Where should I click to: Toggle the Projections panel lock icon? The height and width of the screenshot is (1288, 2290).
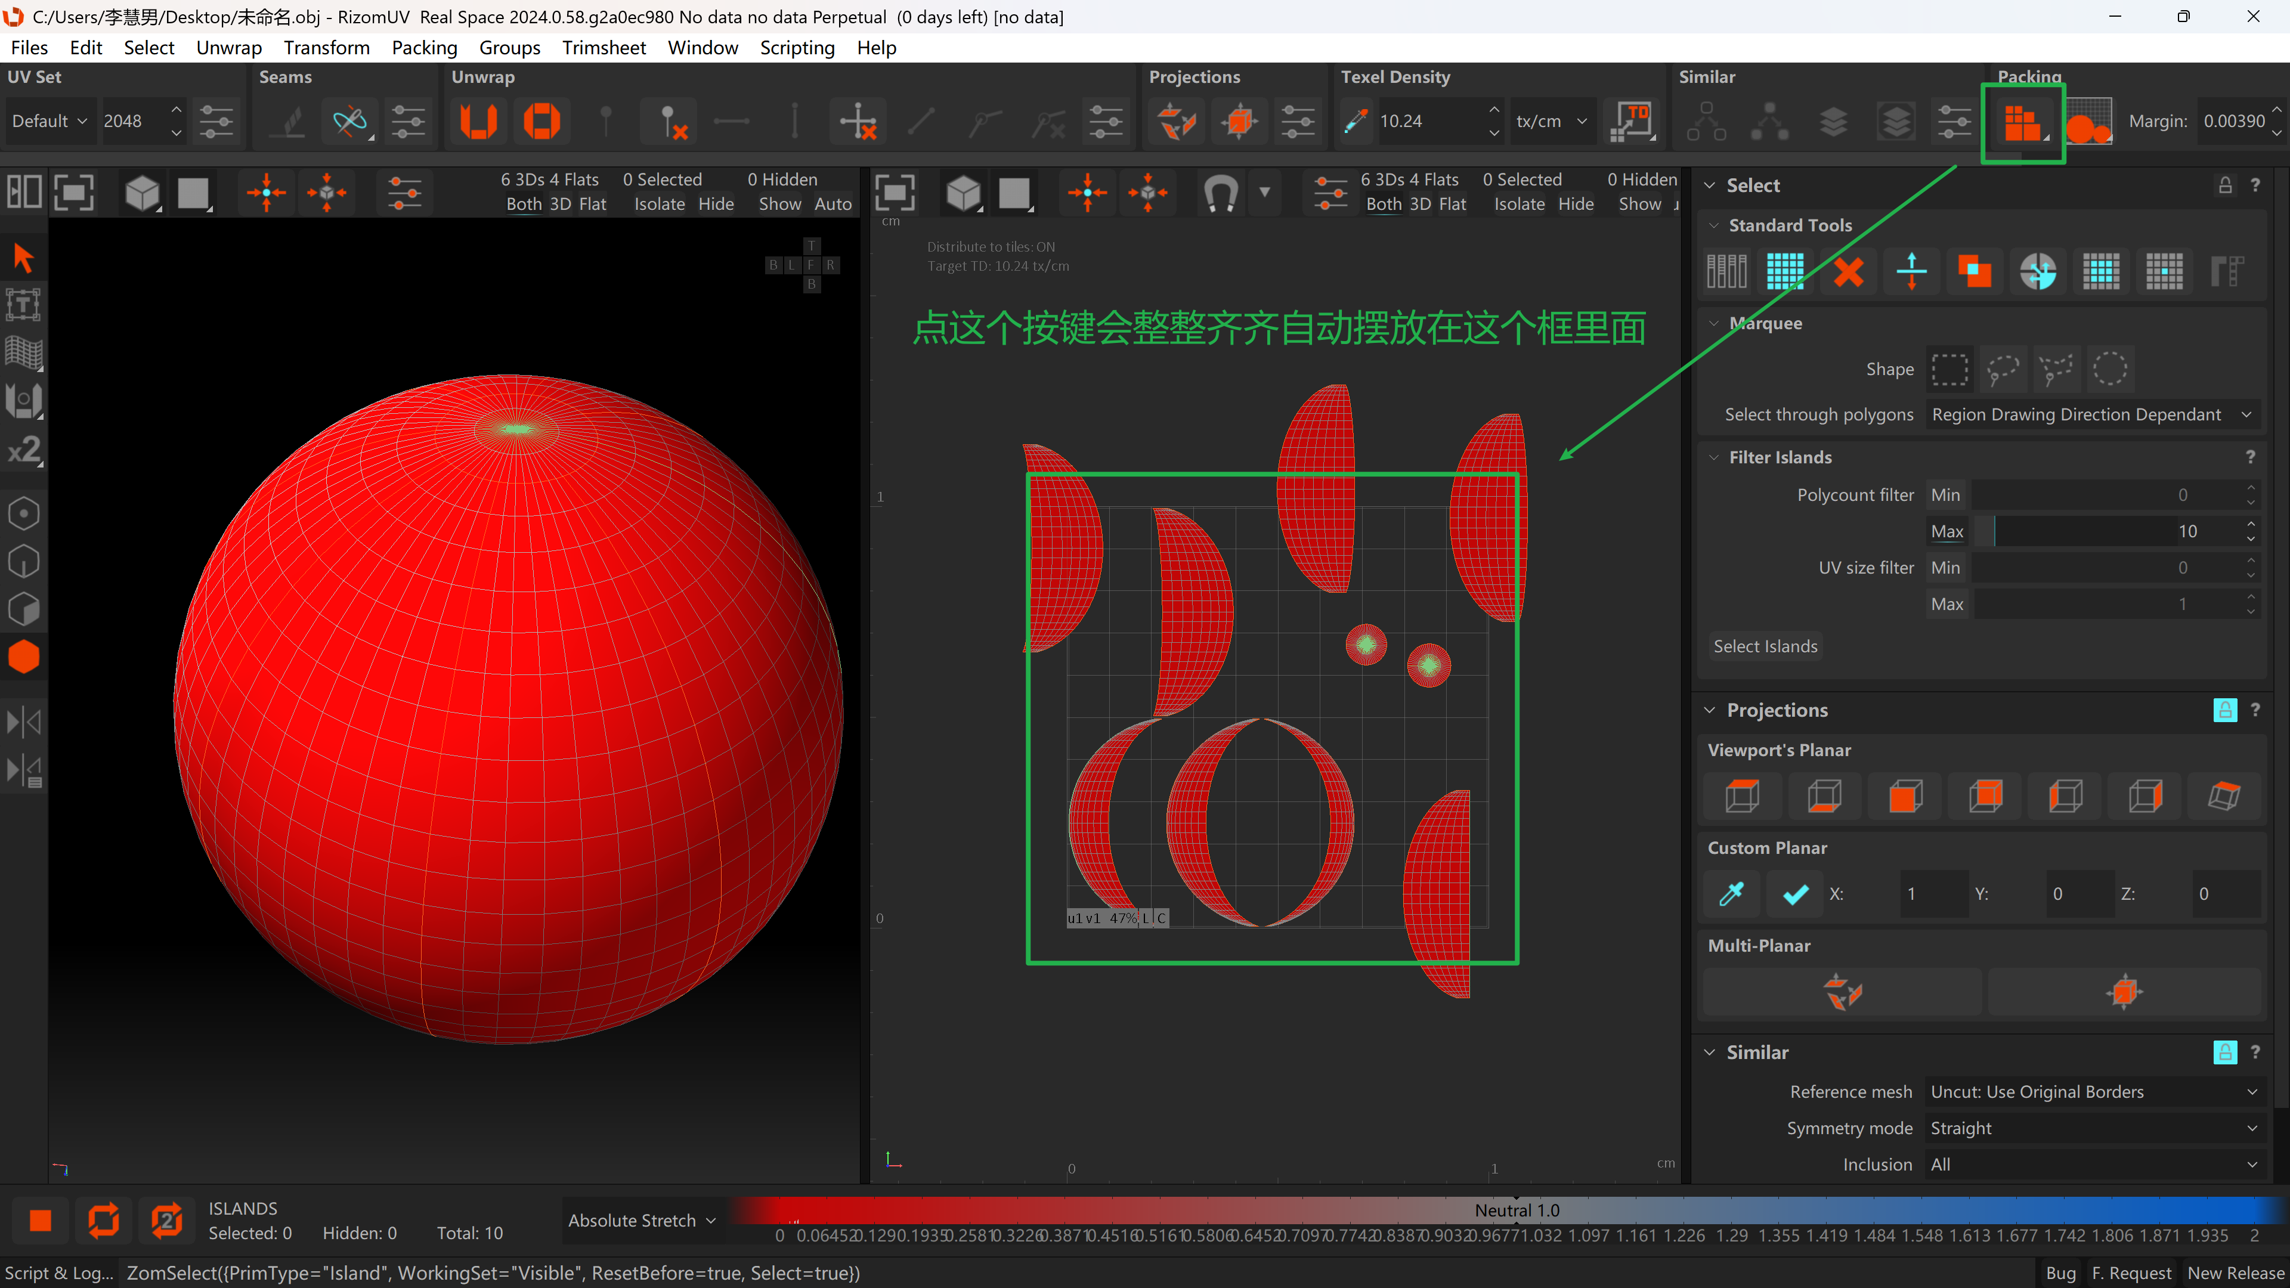[2224, 710]
